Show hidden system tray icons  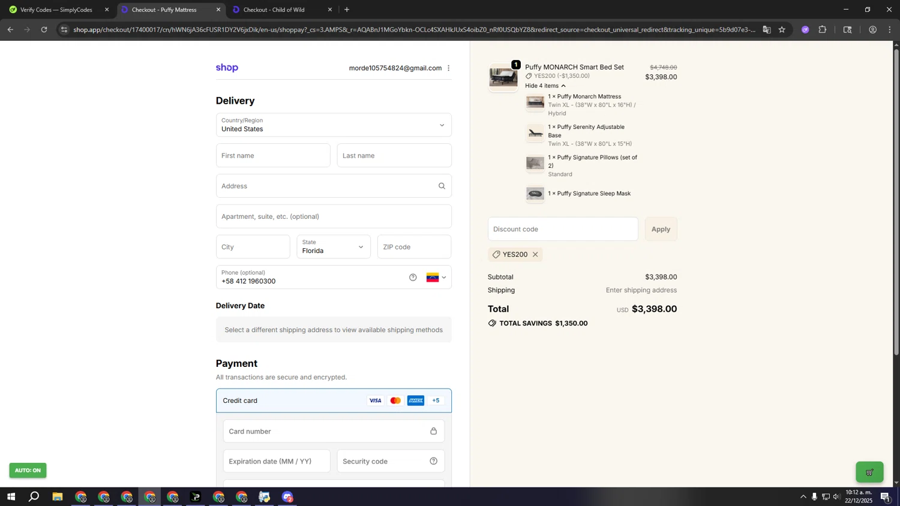pyautogui.click(x=803, y=497)
